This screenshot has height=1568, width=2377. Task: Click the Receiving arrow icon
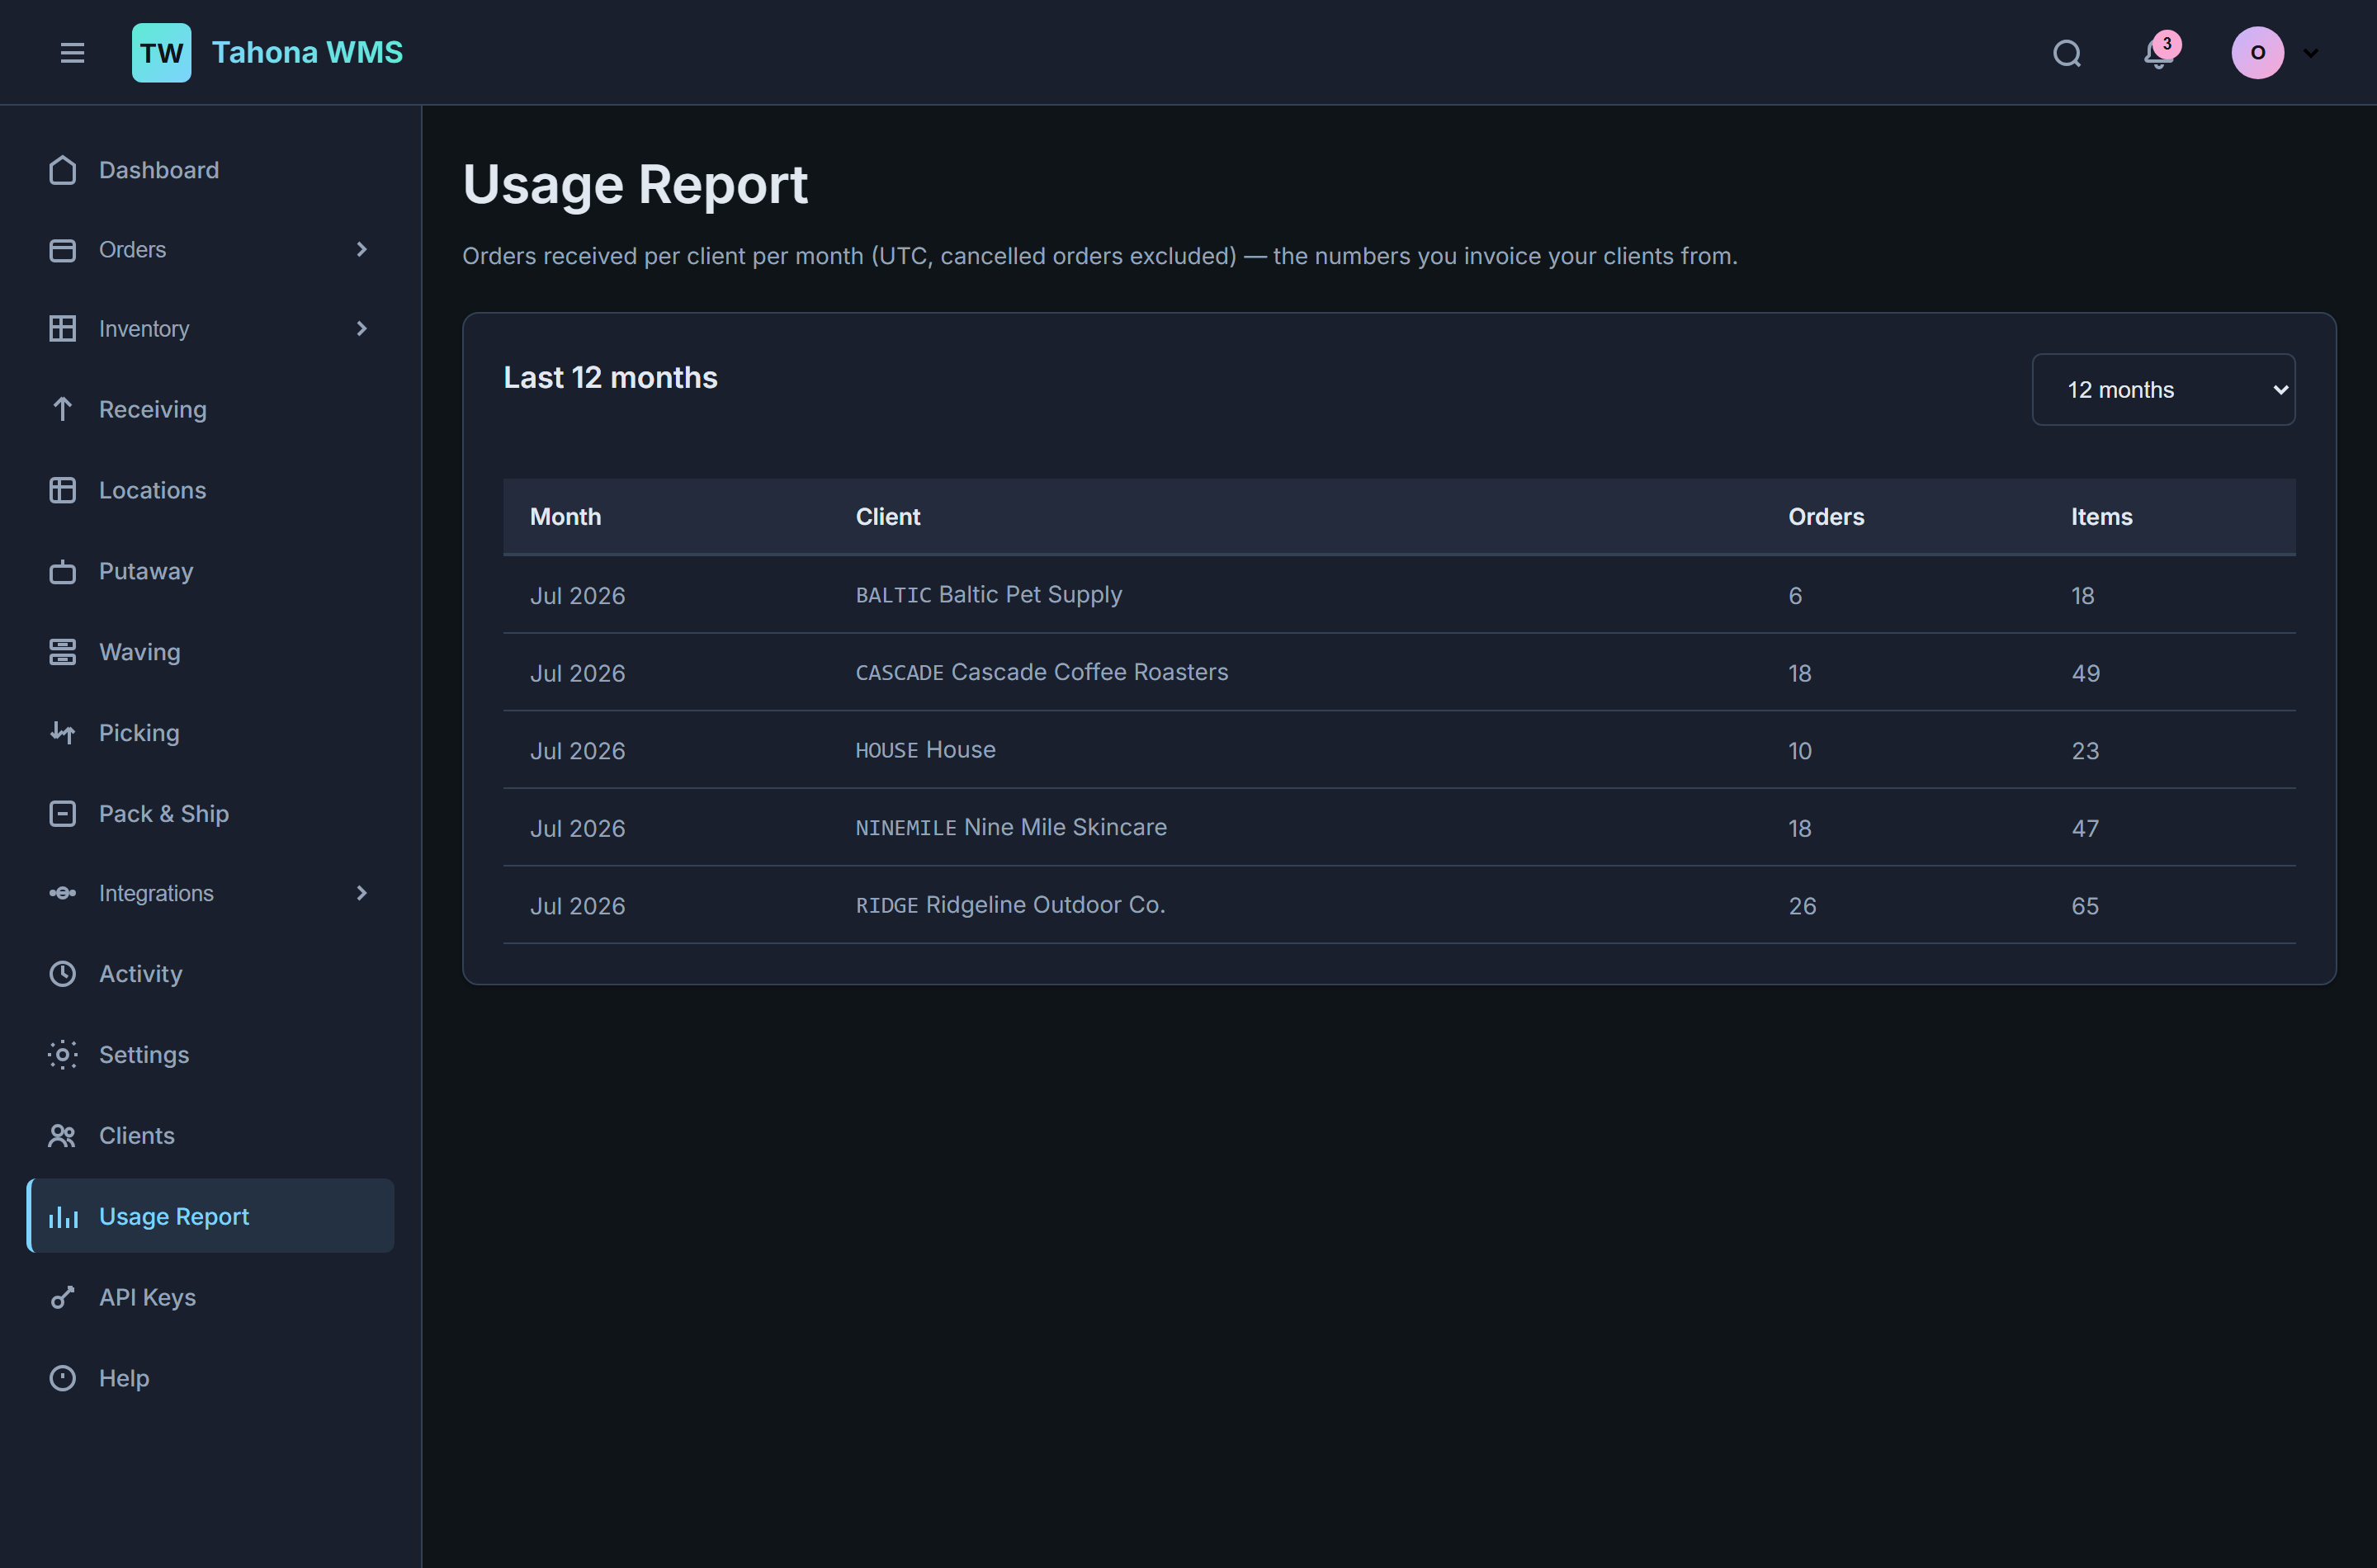point(63,409)
